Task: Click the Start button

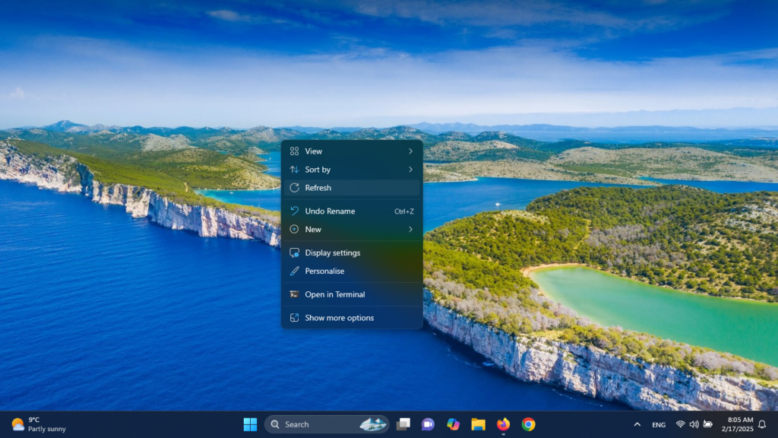Action: (251, 424)
